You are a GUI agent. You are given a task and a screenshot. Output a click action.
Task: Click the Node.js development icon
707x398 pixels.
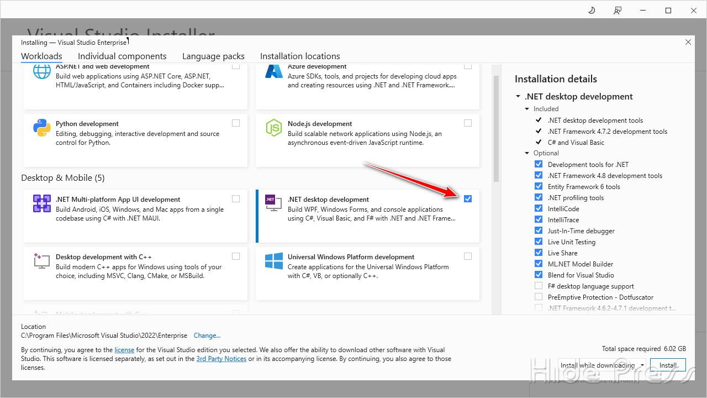tap(274, 128)
